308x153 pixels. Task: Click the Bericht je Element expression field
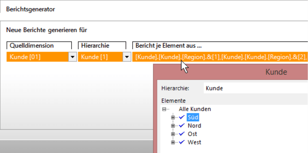(220, 57)
